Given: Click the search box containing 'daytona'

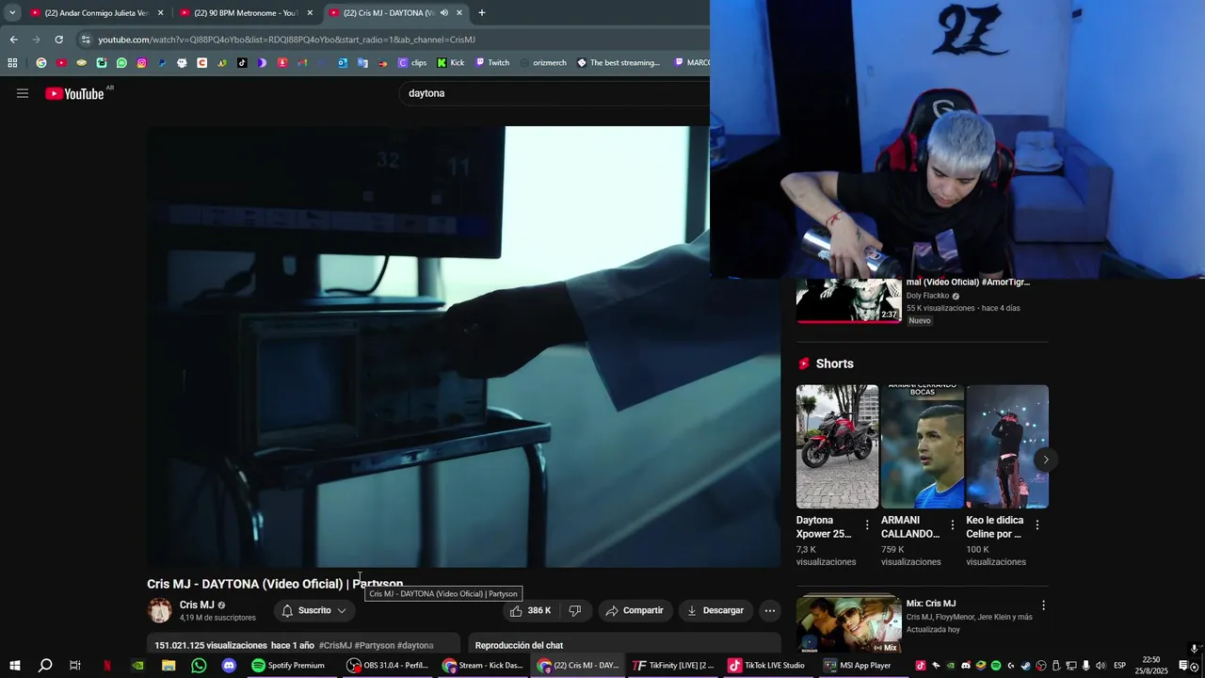Looking at the screenshot, I should [x=555, y=93].
